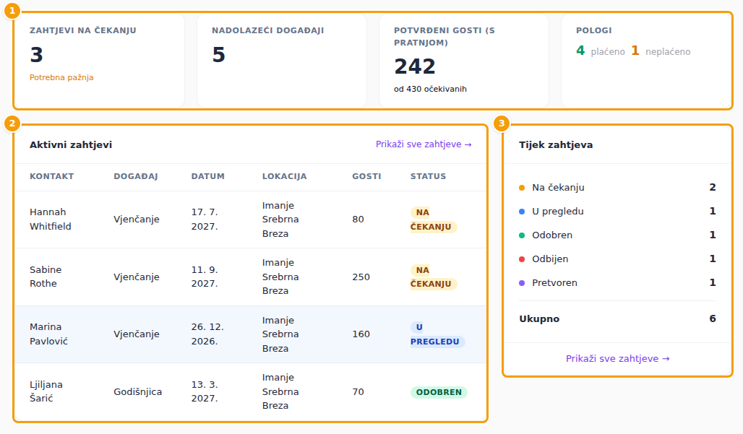Select contact "Ljiljana Šarić"

46,391
